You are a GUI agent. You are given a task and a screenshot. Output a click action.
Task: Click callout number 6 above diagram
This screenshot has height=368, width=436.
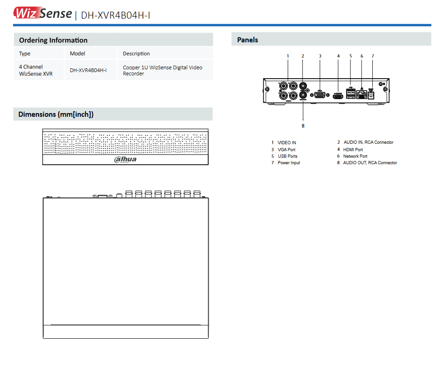point(362,56)
